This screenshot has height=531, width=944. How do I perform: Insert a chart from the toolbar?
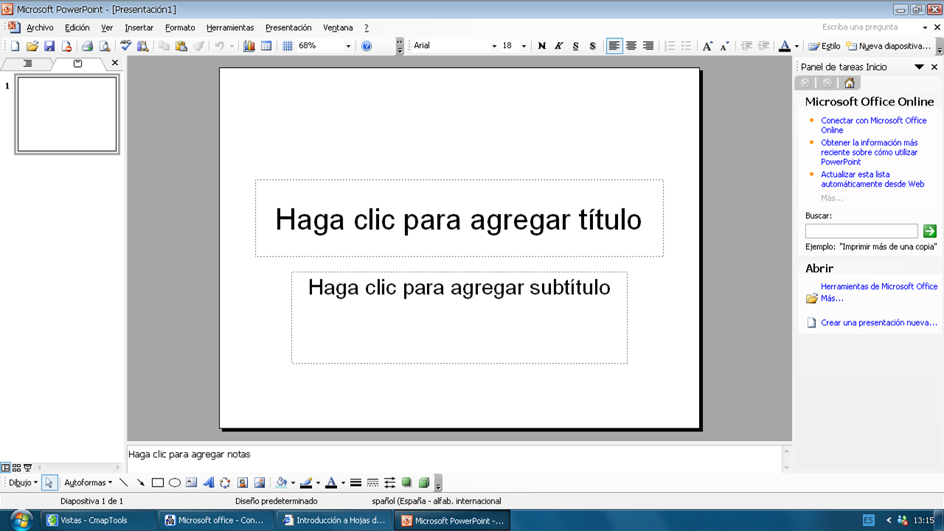pyautogui.click(x=249, y=46)
